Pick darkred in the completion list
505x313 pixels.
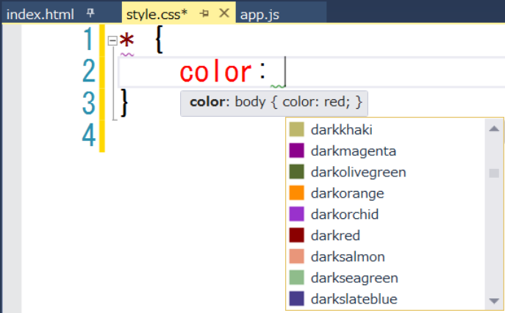coord(334,237)
